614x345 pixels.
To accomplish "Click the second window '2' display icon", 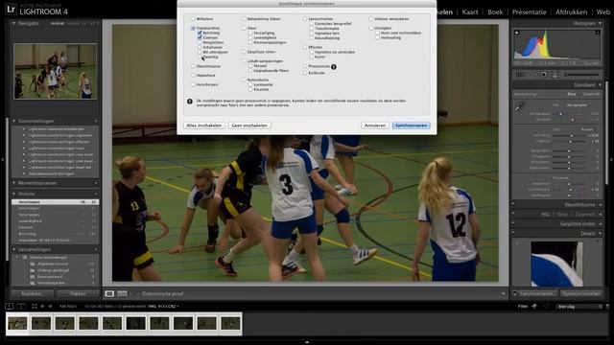I will (x=21, y=307).
